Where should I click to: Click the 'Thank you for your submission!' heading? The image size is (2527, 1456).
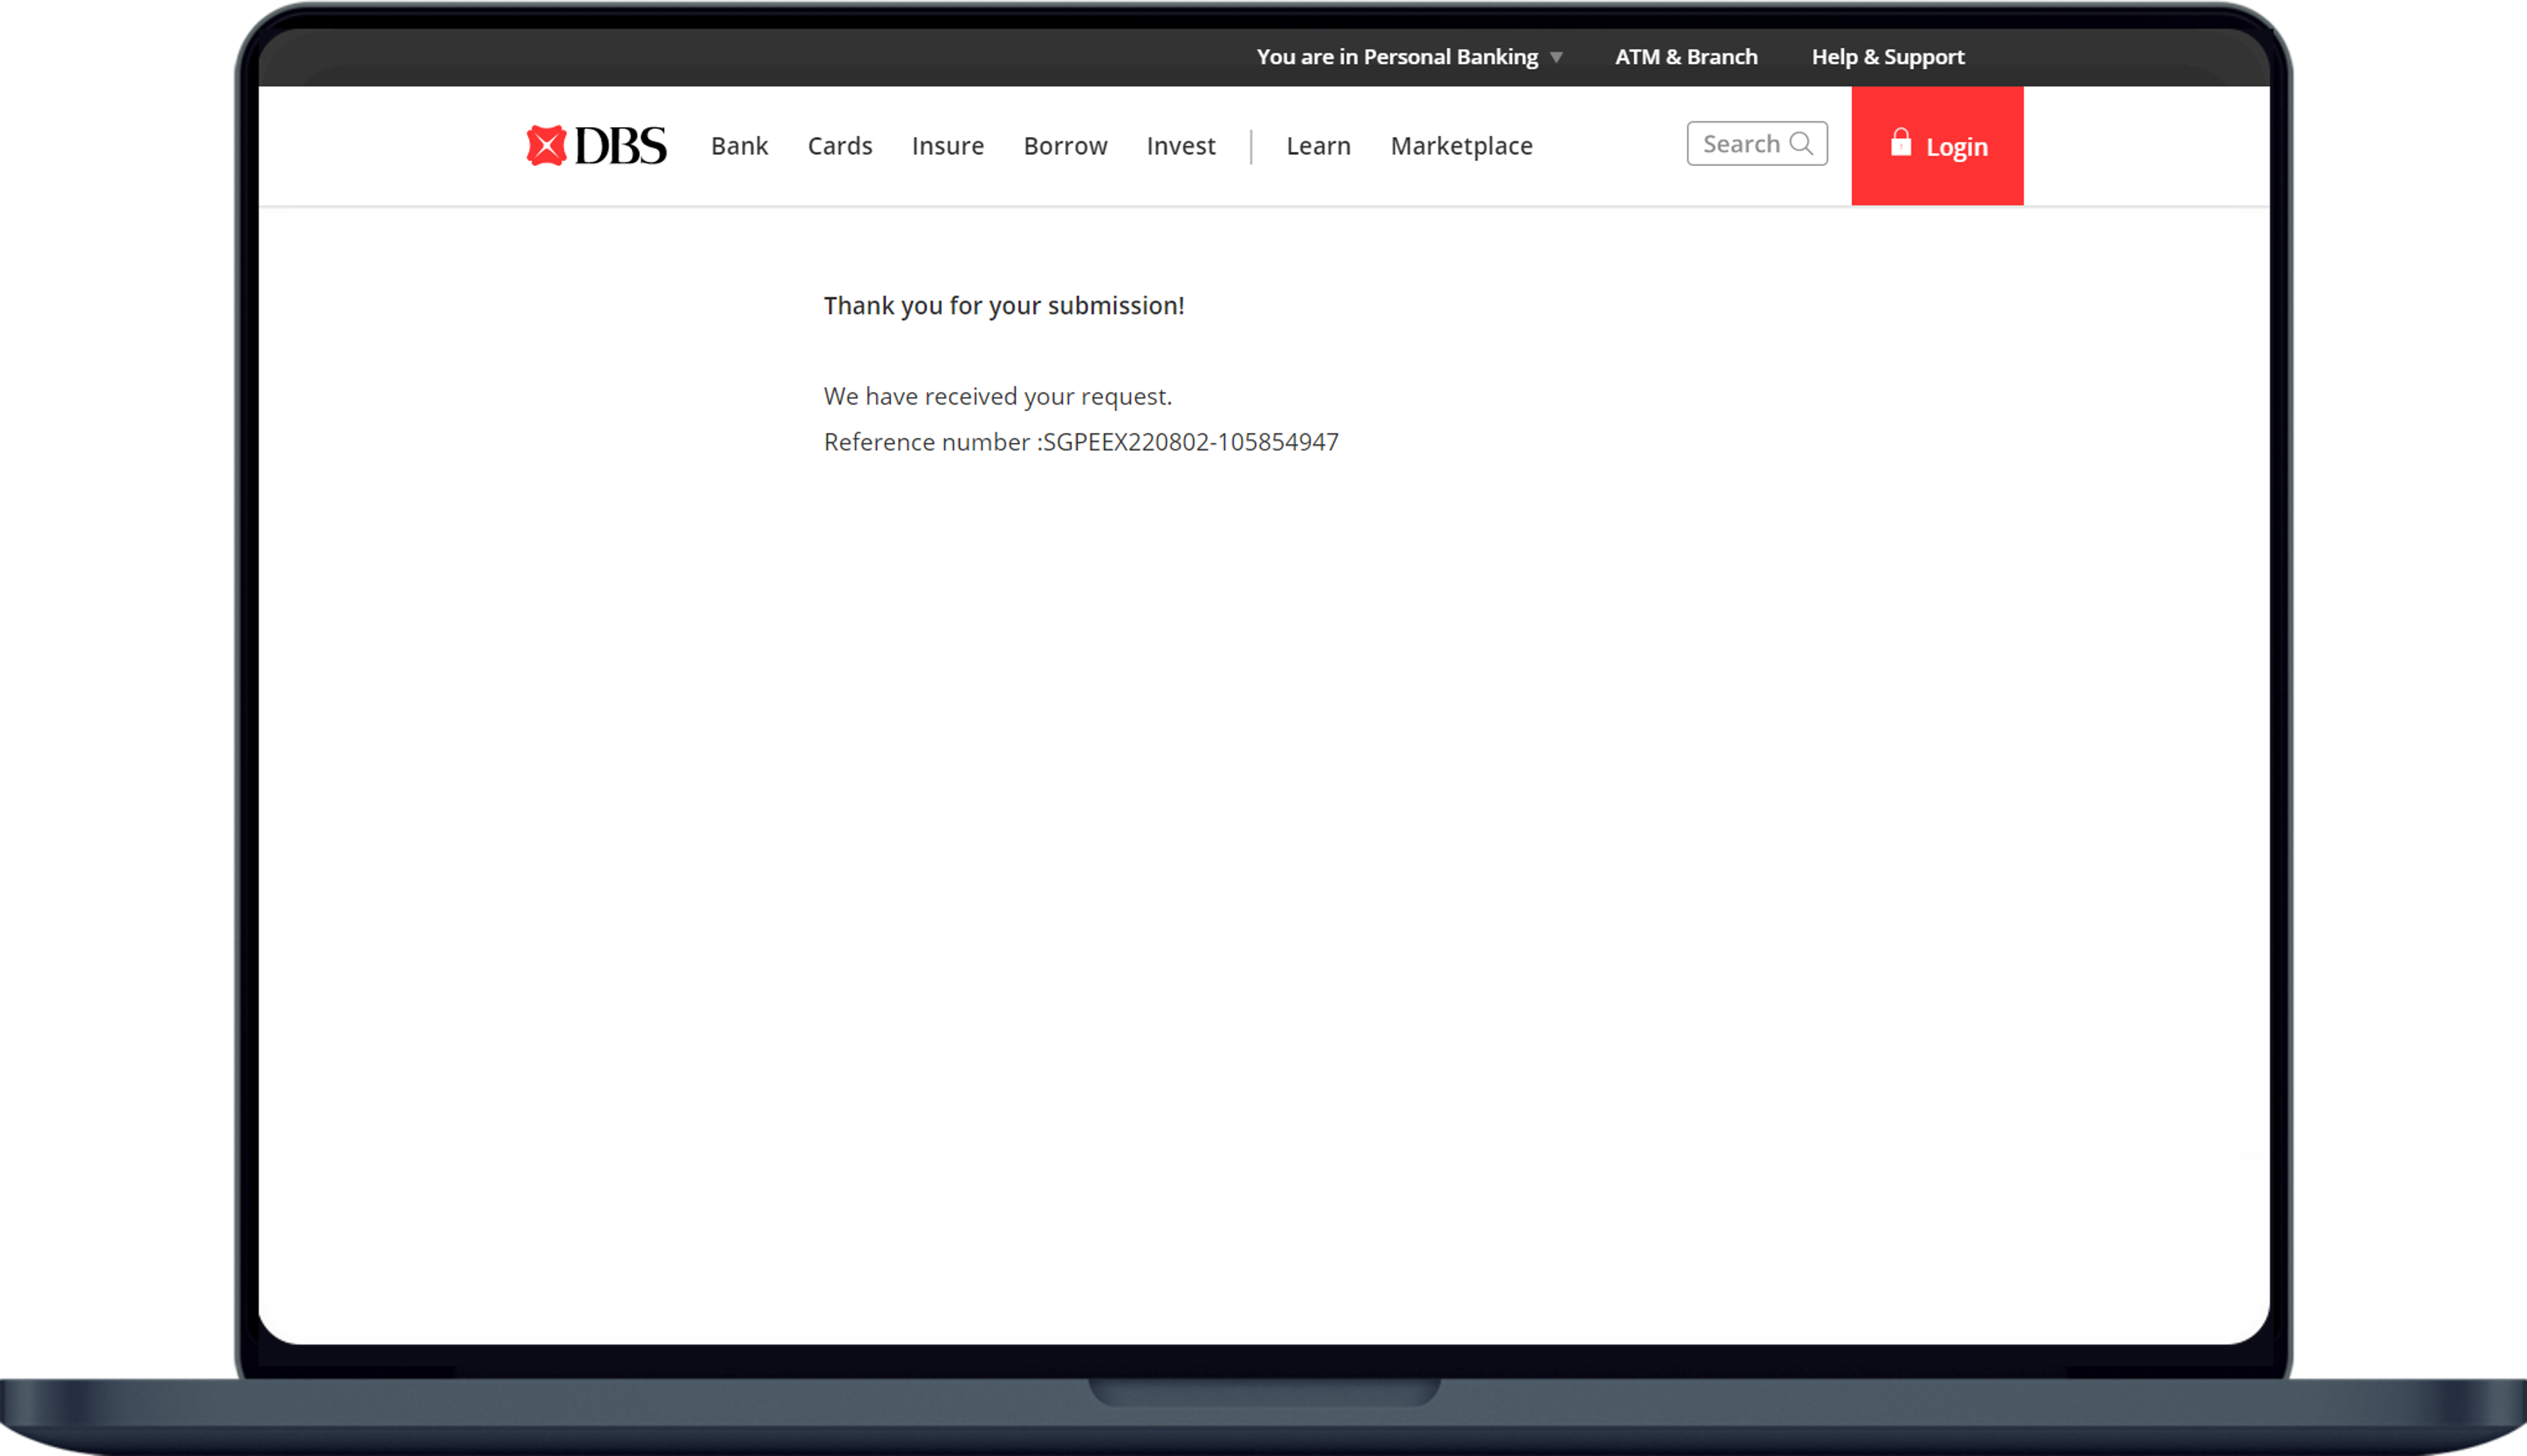1004,306
